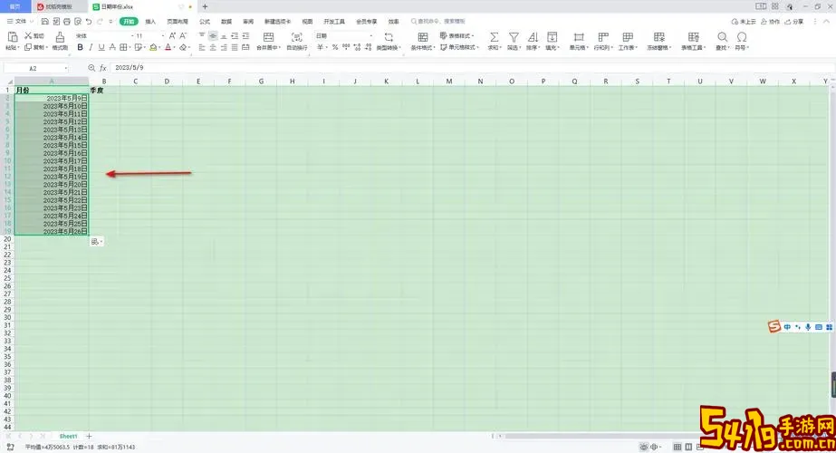Toggle italic formatting

pyautogui.click(x=91, y=47)
